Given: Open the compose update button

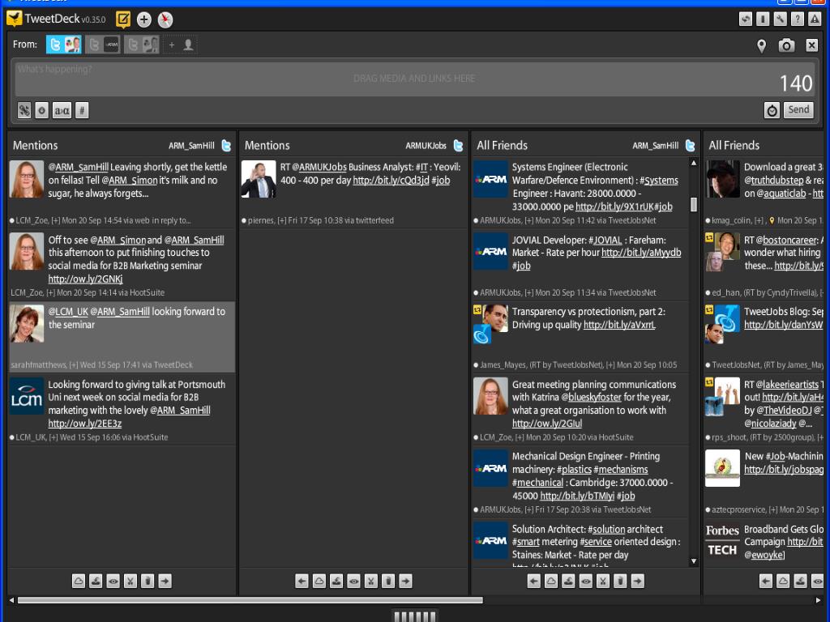Looking at the screenshot, I should click(123, 19).
